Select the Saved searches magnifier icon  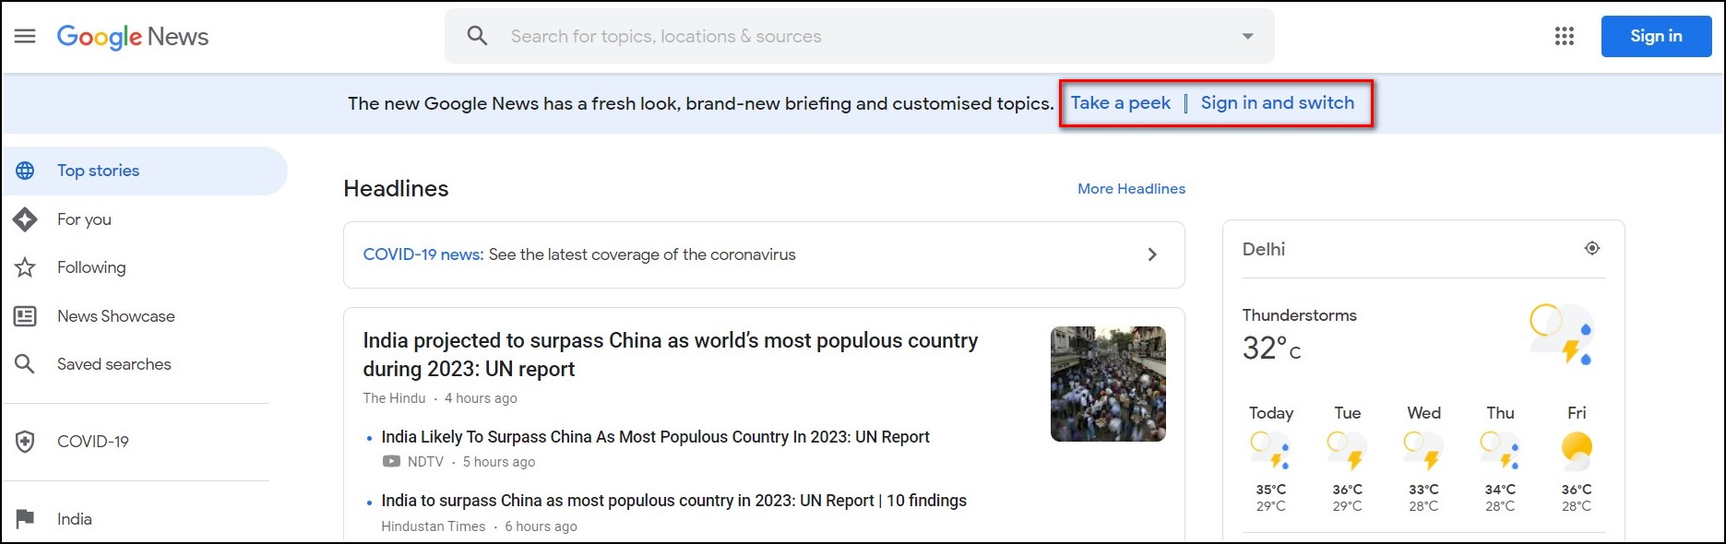pyautogui.click(x=25, y=364)
